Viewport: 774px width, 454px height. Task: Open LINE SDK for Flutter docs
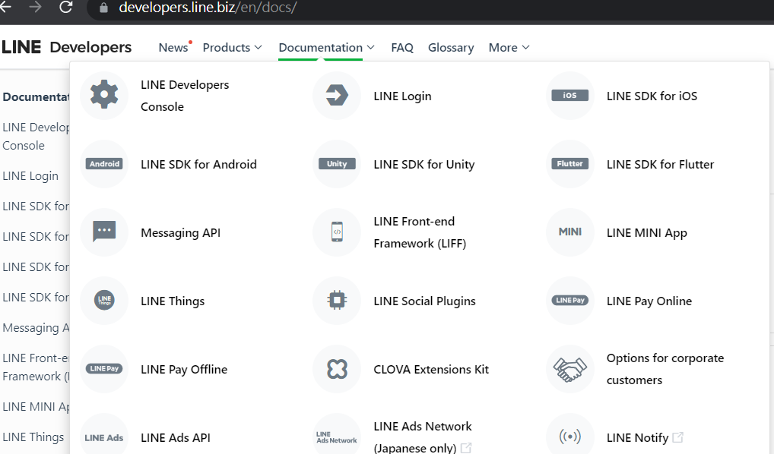[x=660, y=164]
